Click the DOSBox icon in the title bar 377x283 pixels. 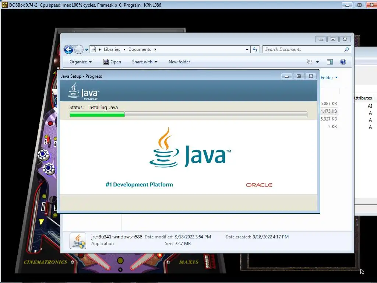pyautogui.click(x=4, y=5)
